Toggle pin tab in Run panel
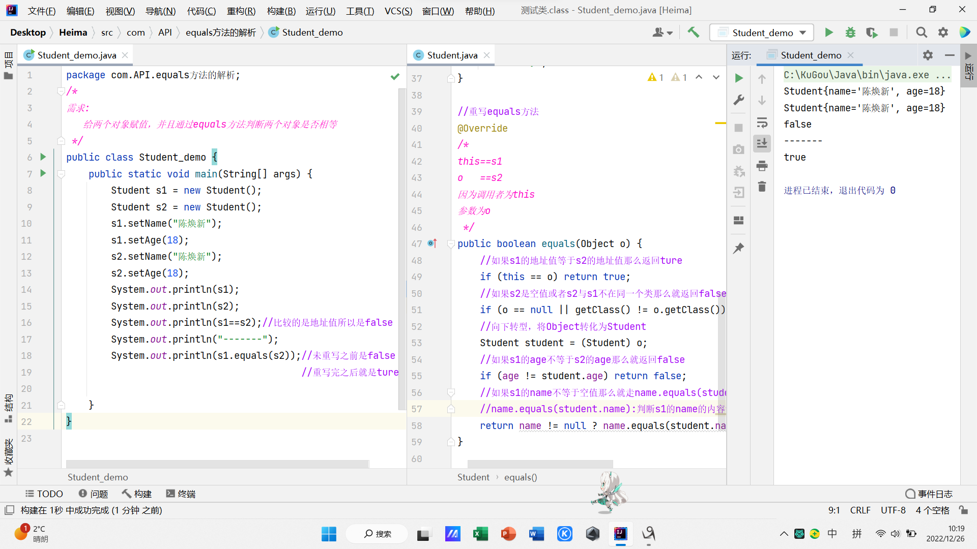 739,248
